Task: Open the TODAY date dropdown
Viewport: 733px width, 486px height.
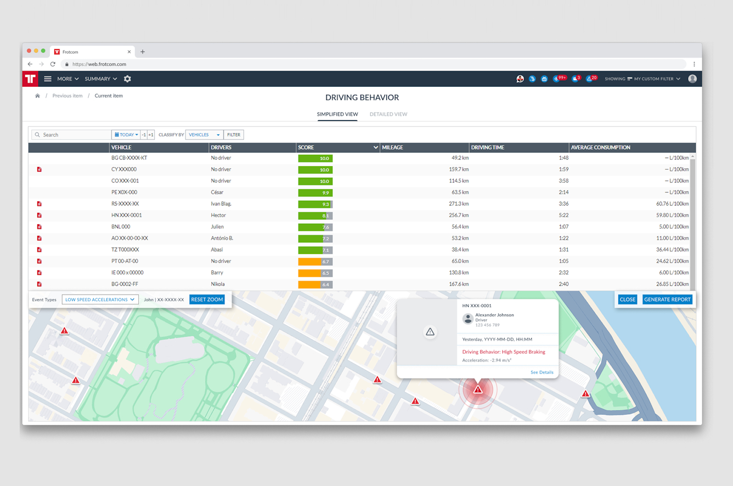Action: [x=126, y=135]
